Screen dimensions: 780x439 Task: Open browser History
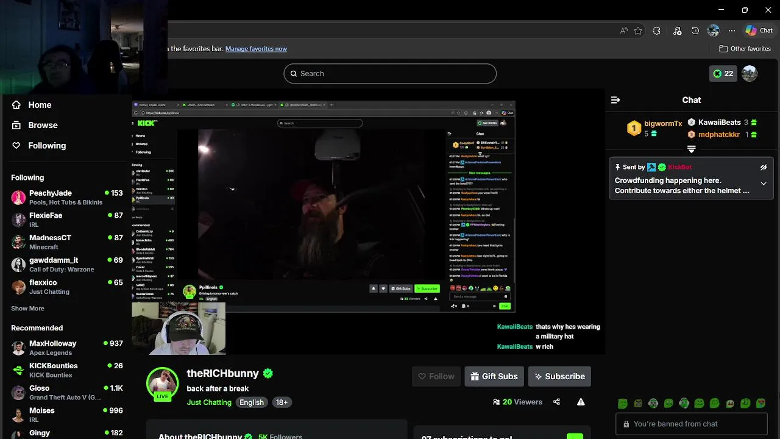695,30
